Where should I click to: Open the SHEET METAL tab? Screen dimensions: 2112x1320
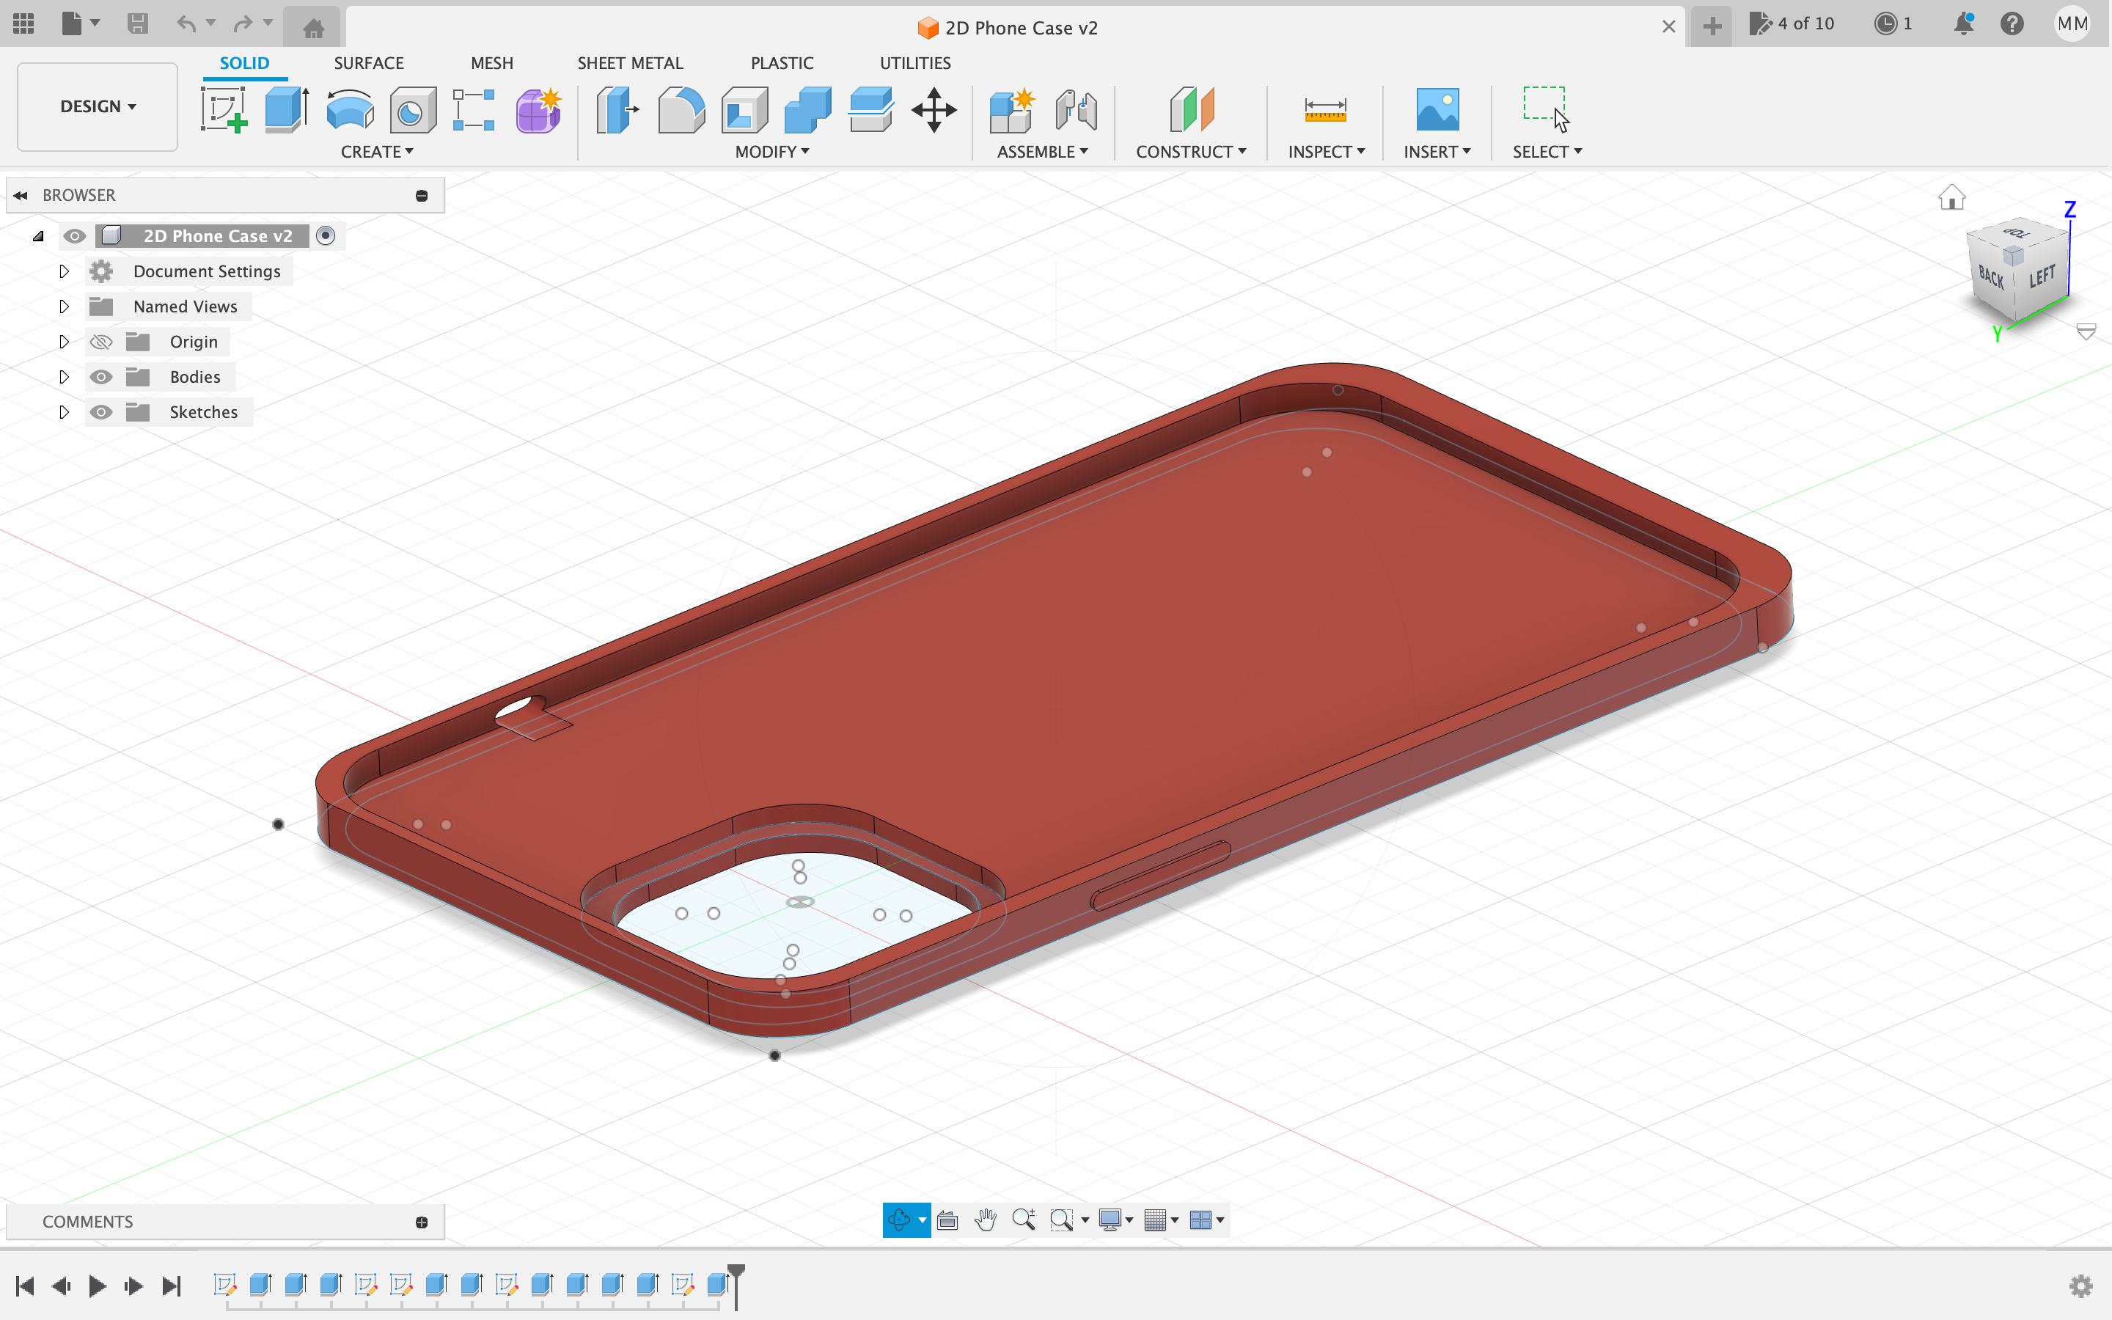629,63
